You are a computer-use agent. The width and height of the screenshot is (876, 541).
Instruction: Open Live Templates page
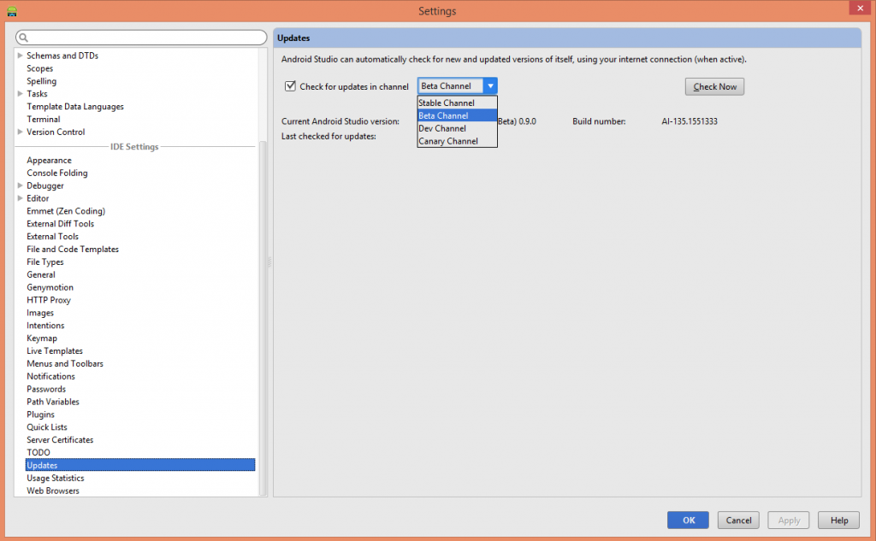54,351
